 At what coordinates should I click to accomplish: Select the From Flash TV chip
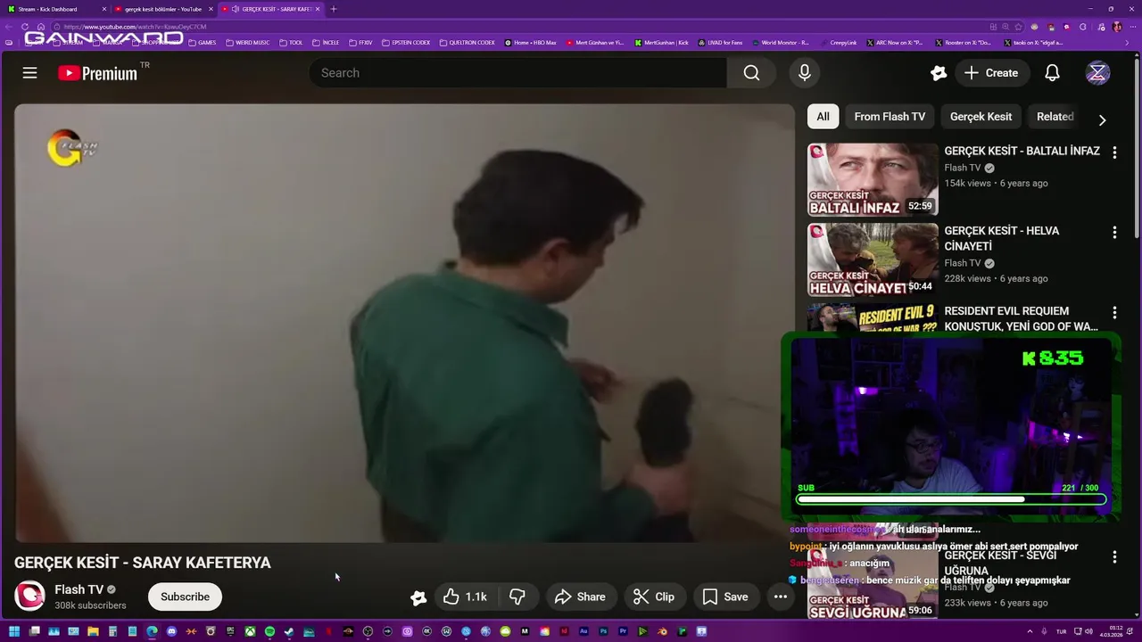pos(890,117)
